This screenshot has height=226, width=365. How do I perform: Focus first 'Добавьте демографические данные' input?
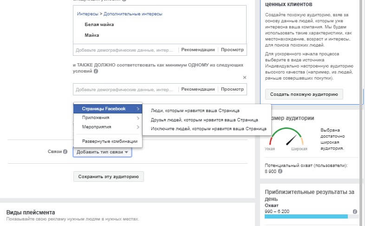point(126,50)
